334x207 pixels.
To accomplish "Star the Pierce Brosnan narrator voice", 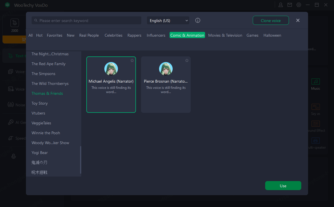I will click(x=187, y=60).
